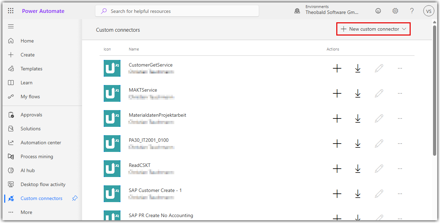Screen dimensions: 440x223
Task: Download SAP Customer Create - 1 connector
Action: point(358,194)
